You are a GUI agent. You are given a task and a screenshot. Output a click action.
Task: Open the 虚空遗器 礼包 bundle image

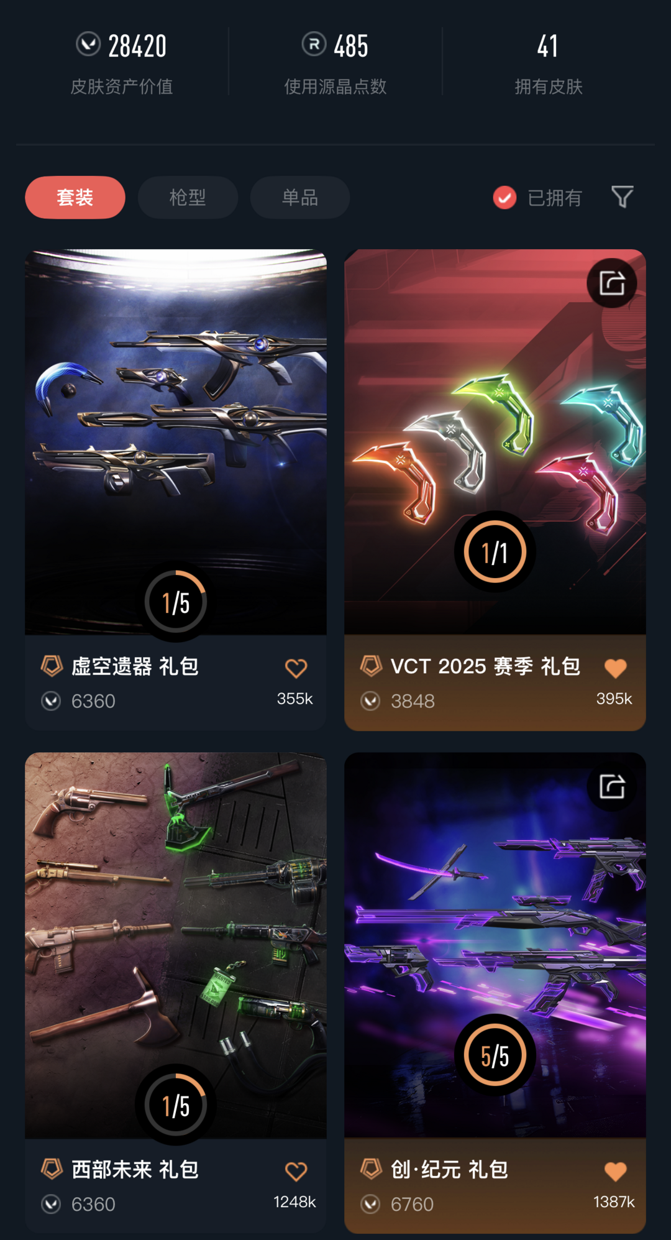176,442
